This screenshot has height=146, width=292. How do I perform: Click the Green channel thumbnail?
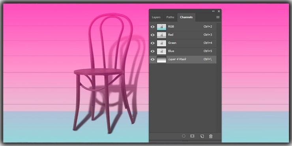coord(161,43)
